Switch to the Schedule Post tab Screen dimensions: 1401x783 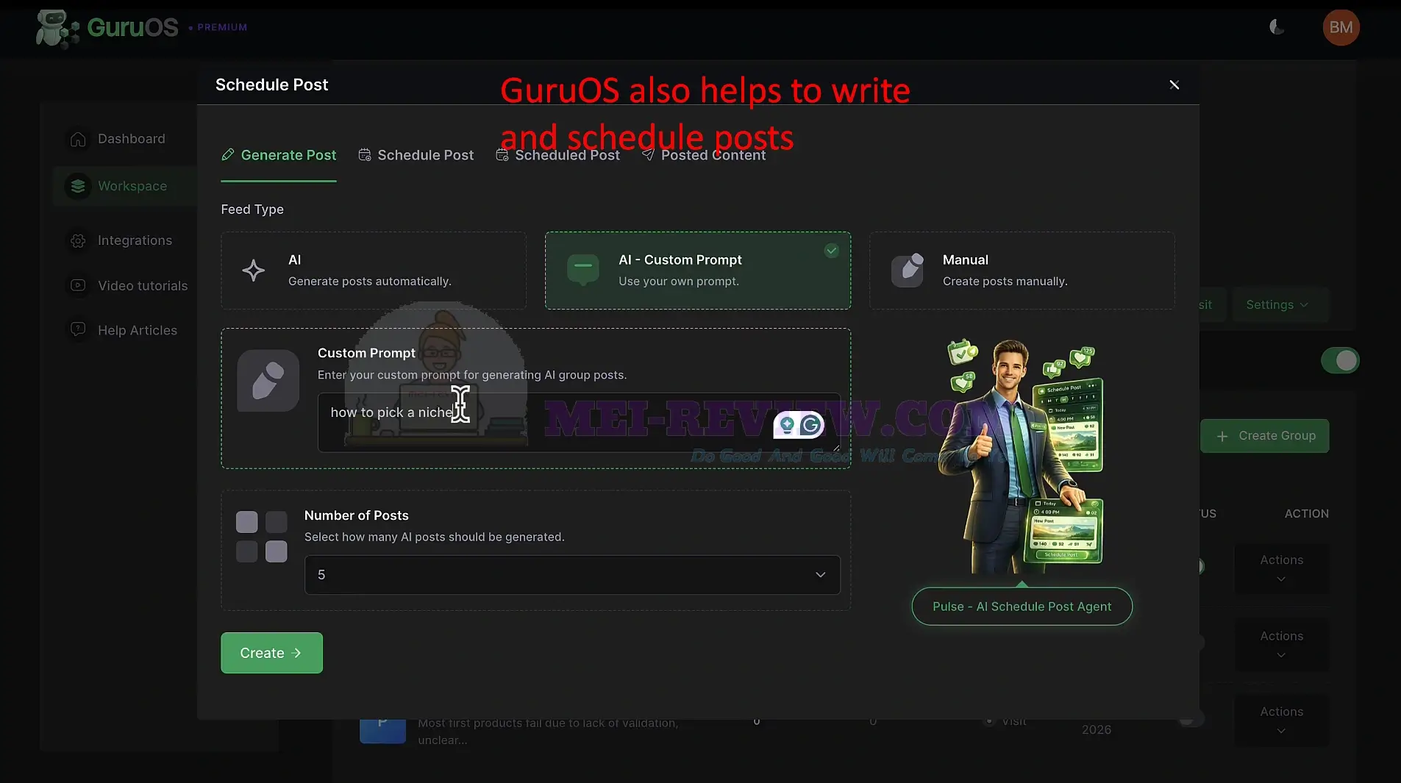click(416, 155)
